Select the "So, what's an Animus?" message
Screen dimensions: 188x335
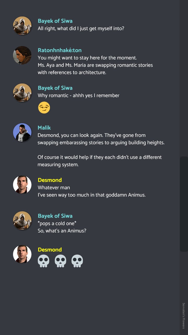(x=62, y=231)
